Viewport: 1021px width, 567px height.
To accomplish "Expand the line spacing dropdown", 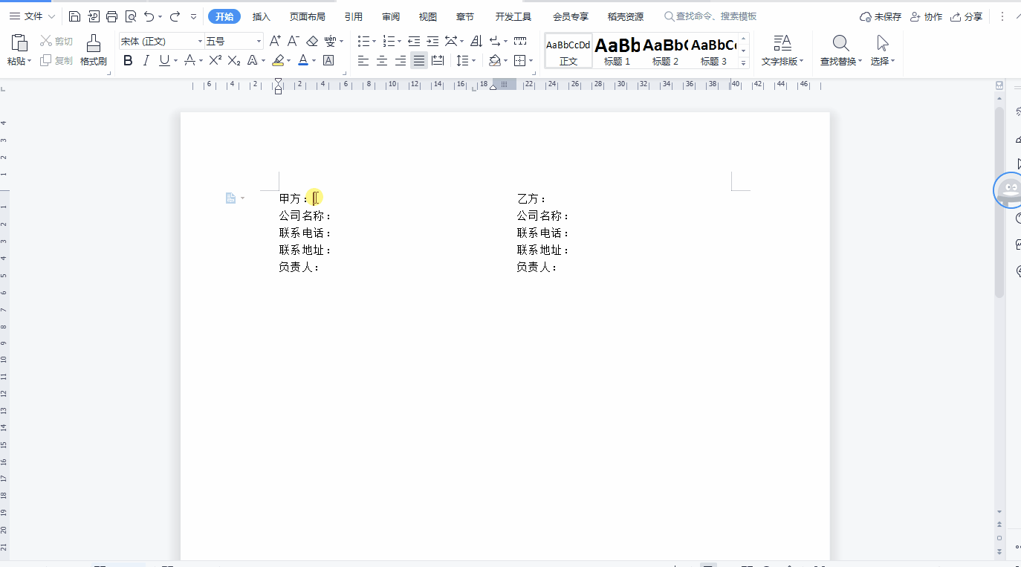I will point(474,61).
